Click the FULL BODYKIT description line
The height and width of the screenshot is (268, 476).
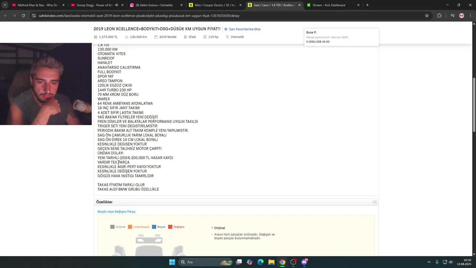[x=109, y=72]
